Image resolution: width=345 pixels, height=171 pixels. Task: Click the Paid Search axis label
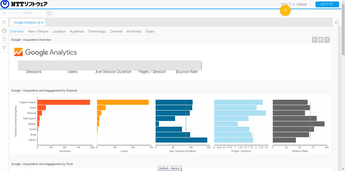point(30,119)
